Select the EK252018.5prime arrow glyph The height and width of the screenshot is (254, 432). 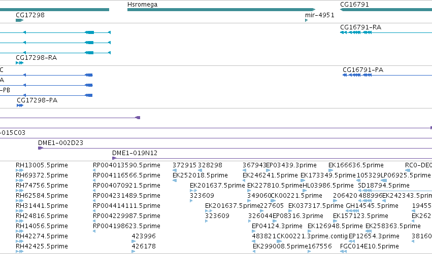point(175,180)
